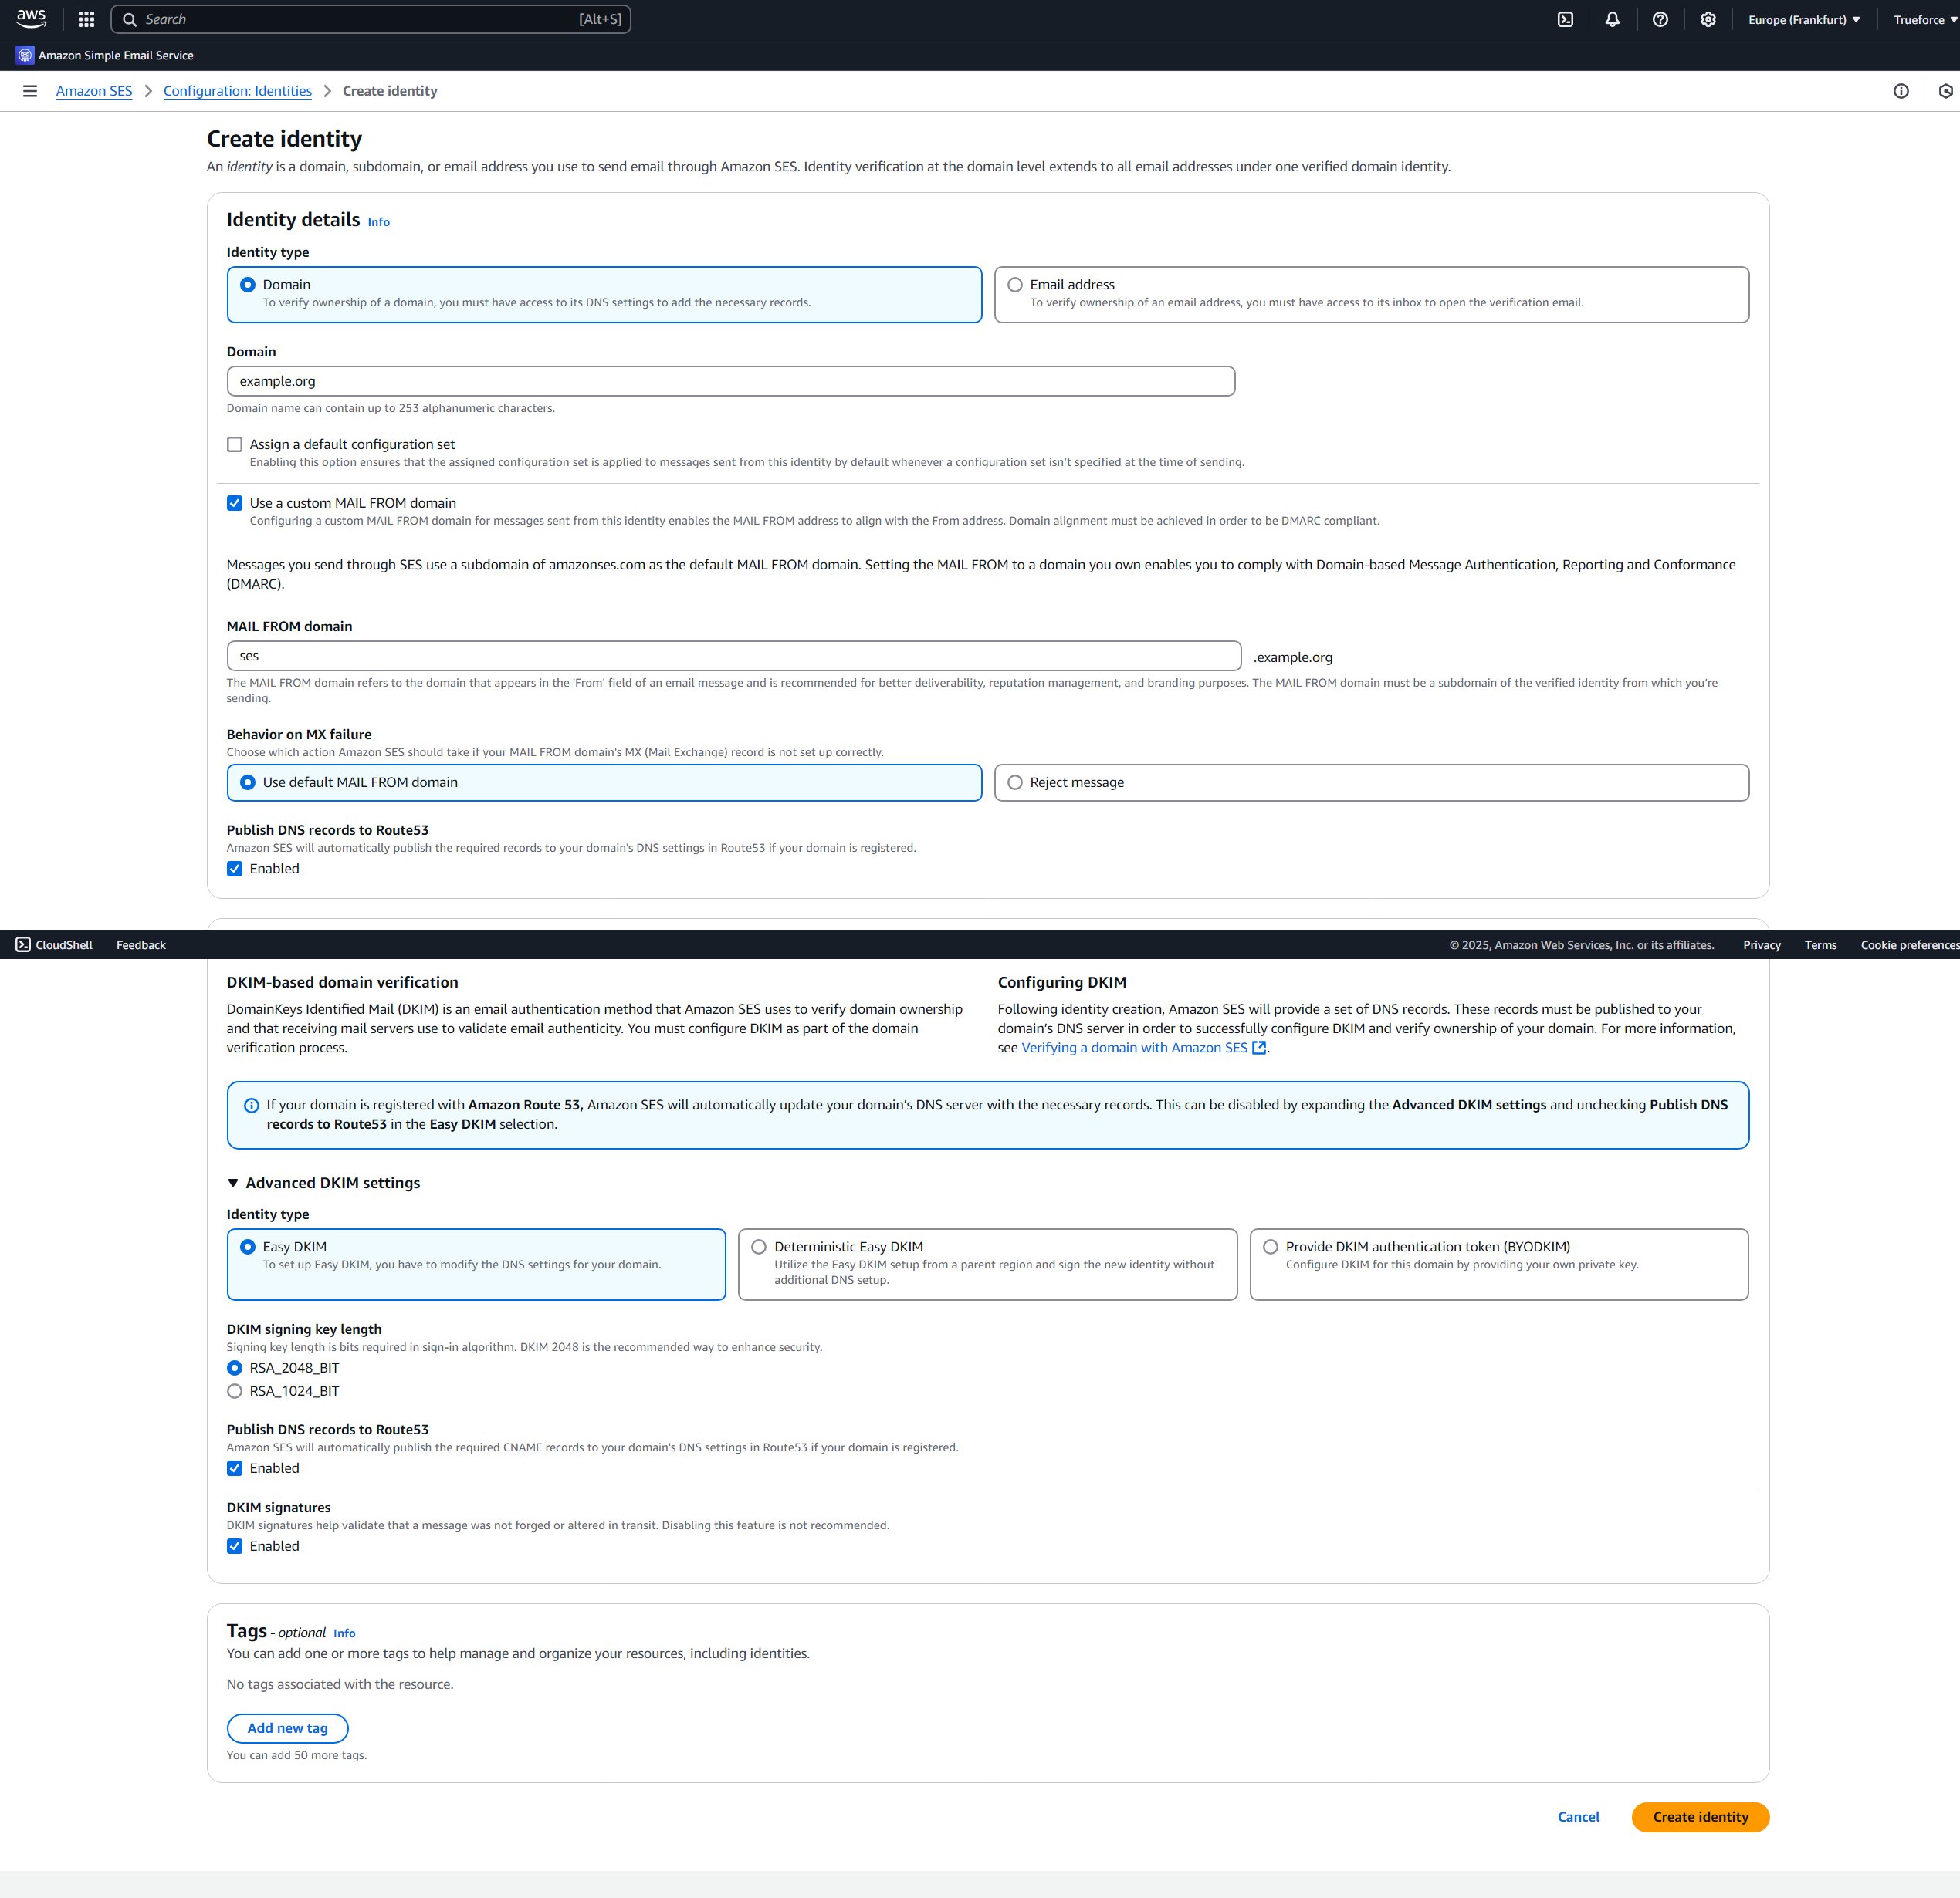Uncheck Use a custom MAIL FROM domain
Viewport: 1960px width, 1898px height.
tap(235, 503)
